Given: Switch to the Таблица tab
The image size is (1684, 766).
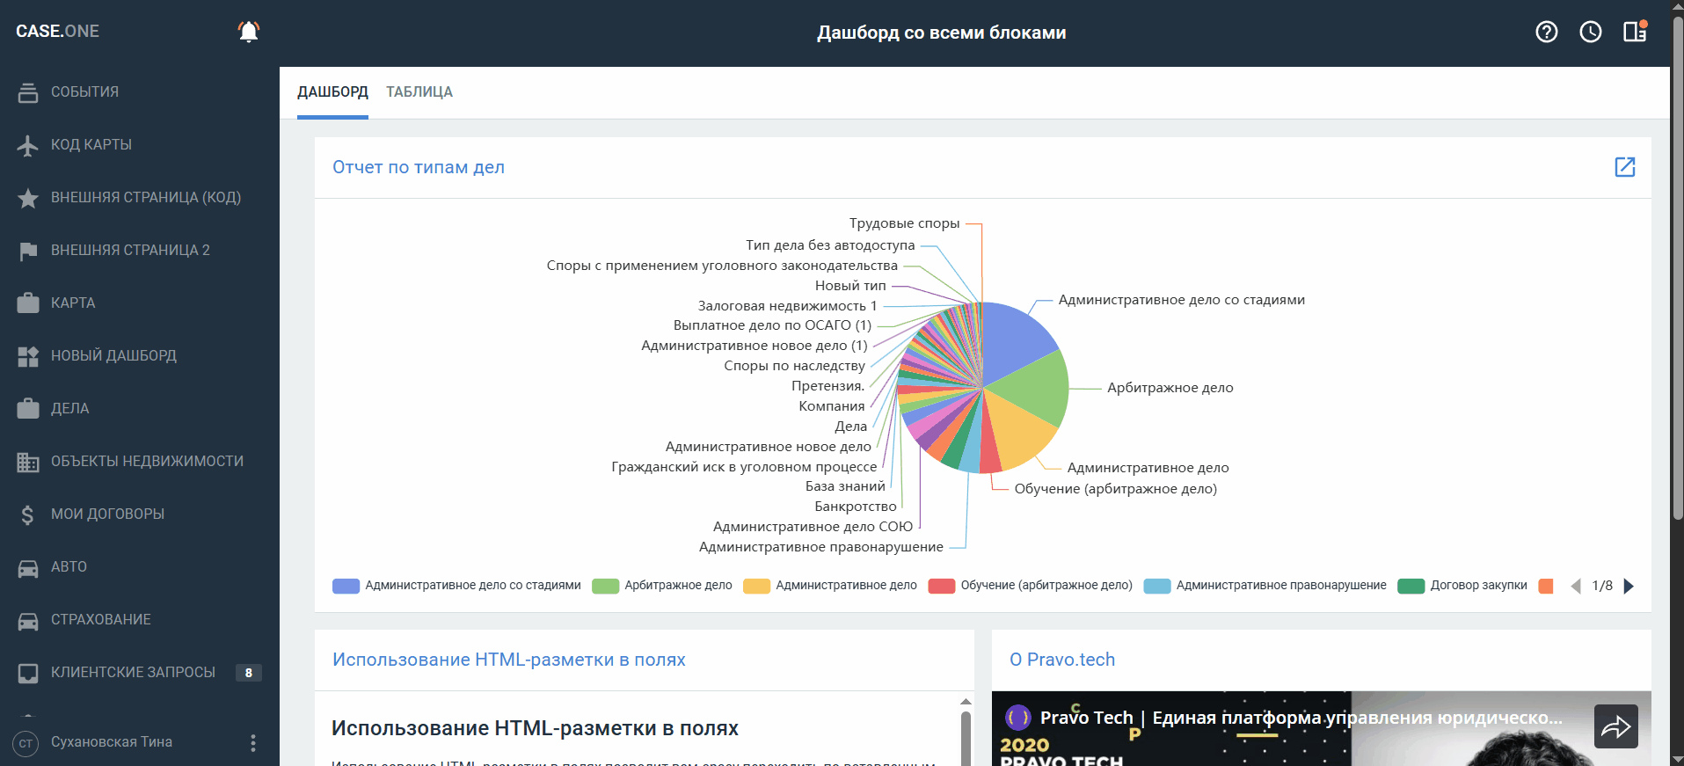Looking at the screenshot, I should coord(419,92).
